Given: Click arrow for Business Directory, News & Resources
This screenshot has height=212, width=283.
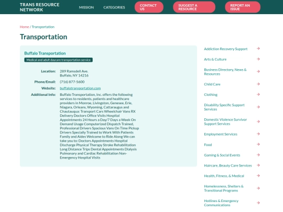Looking at the screenshot, I should (x=258, y=71).
